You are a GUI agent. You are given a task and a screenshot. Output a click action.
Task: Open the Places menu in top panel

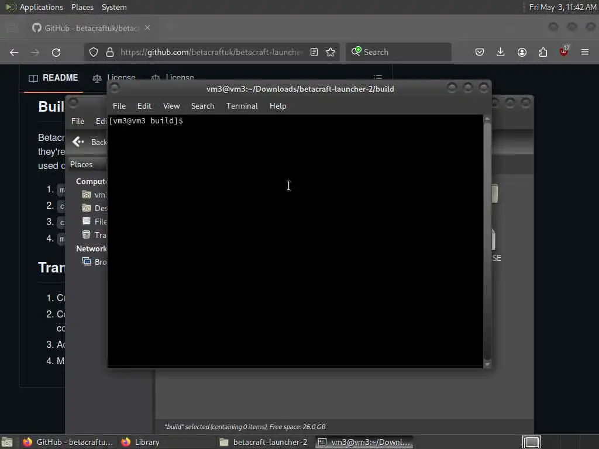point(82,7)
